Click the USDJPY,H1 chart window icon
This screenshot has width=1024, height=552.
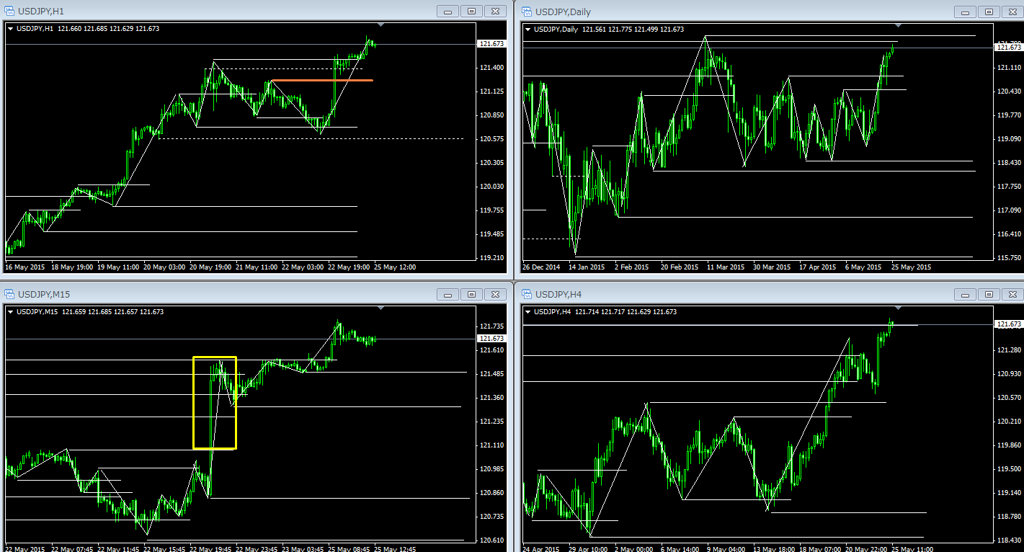coord(10,11)
